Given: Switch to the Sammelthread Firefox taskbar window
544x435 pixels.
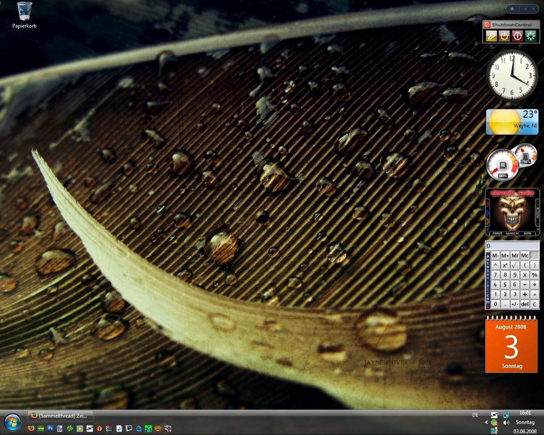Looking at the screenshot, I should (60, 416).
